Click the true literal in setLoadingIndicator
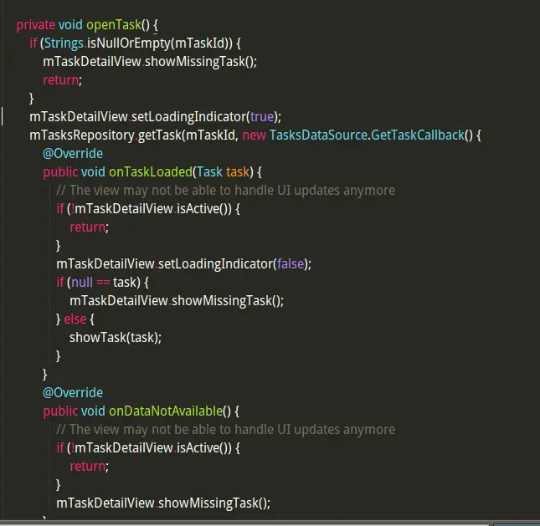The width and height of the screenshot is (540, 526). tap(262, 117)
